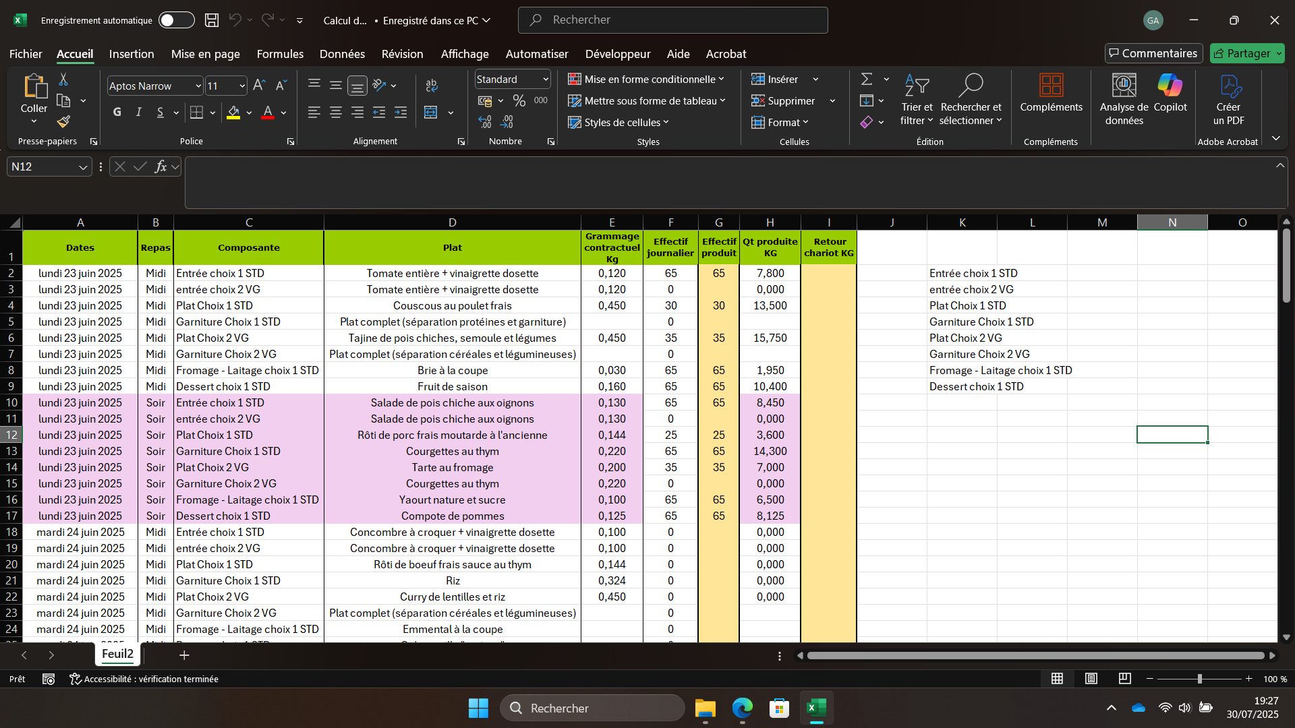
Task: Click the Partager button
Action: tap(1247, 53)
